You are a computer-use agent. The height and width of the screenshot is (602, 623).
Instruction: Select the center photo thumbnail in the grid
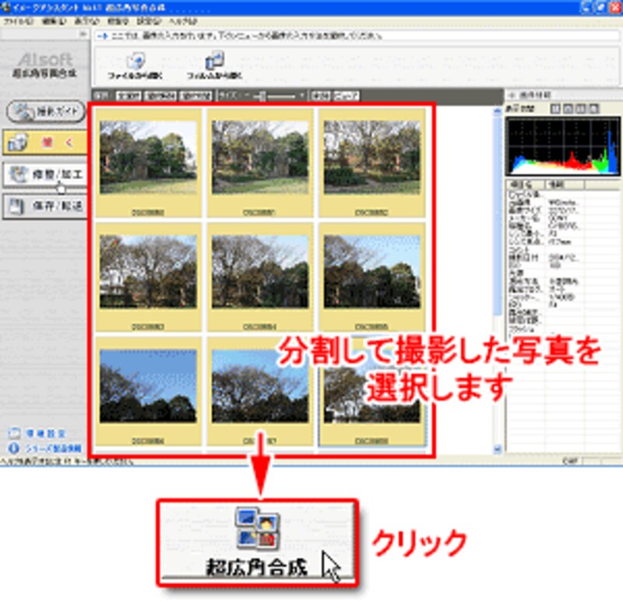259,272
